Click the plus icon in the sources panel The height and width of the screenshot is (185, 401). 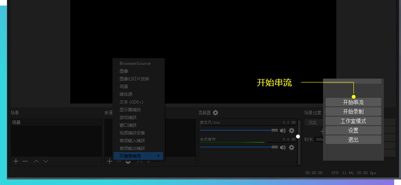[109, 161]
